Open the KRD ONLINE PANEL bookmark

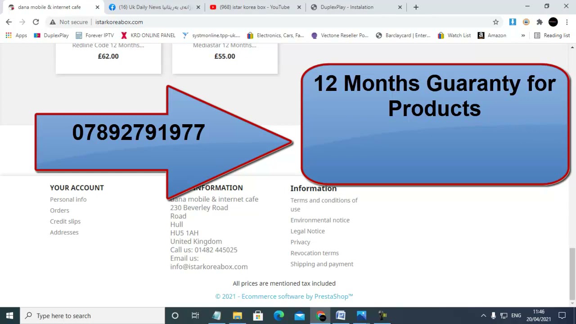(148, 36)
